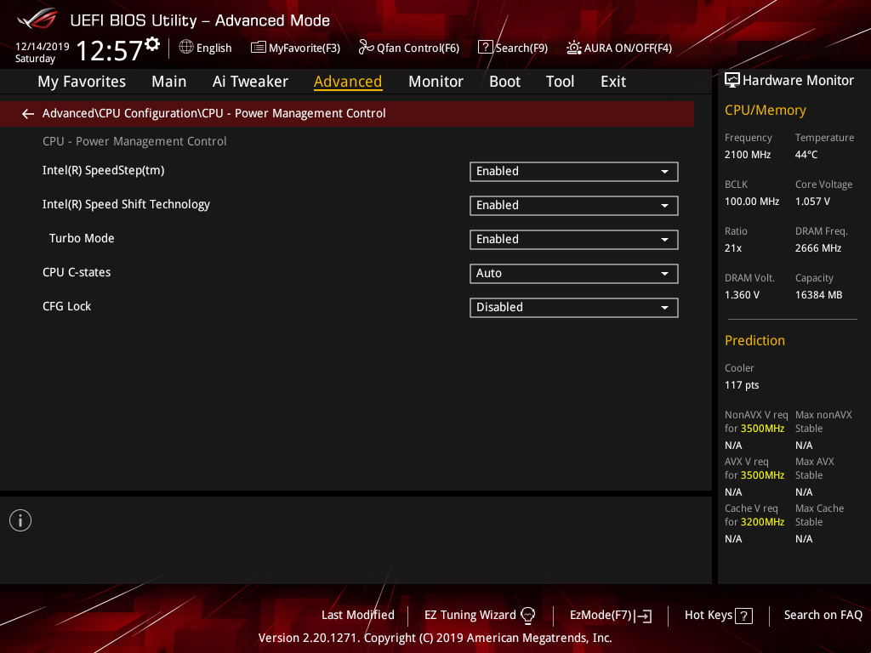Open time settings via the gear icon
This screenshot has width=871, height=653.
click(152, 43)
